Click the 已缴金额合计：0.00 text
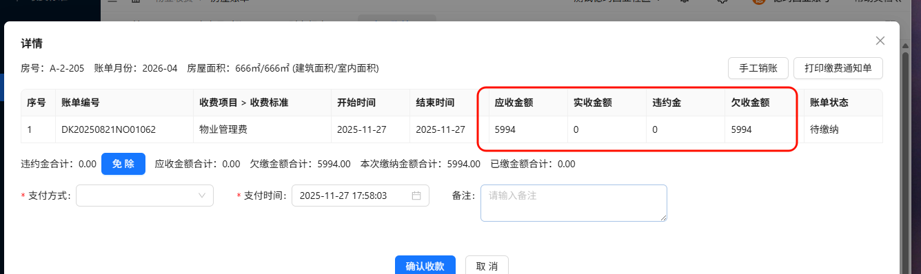The height and width of the screenshot is (274, 921). coord(532,164)
